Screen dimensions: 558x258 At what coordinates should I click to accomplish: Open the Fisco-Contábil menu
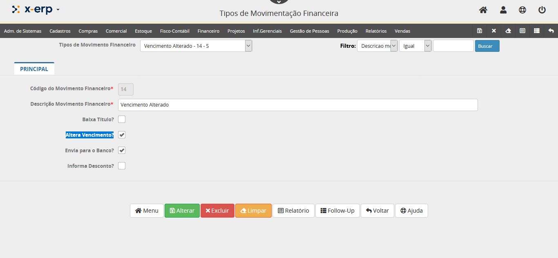pos(175,31)
